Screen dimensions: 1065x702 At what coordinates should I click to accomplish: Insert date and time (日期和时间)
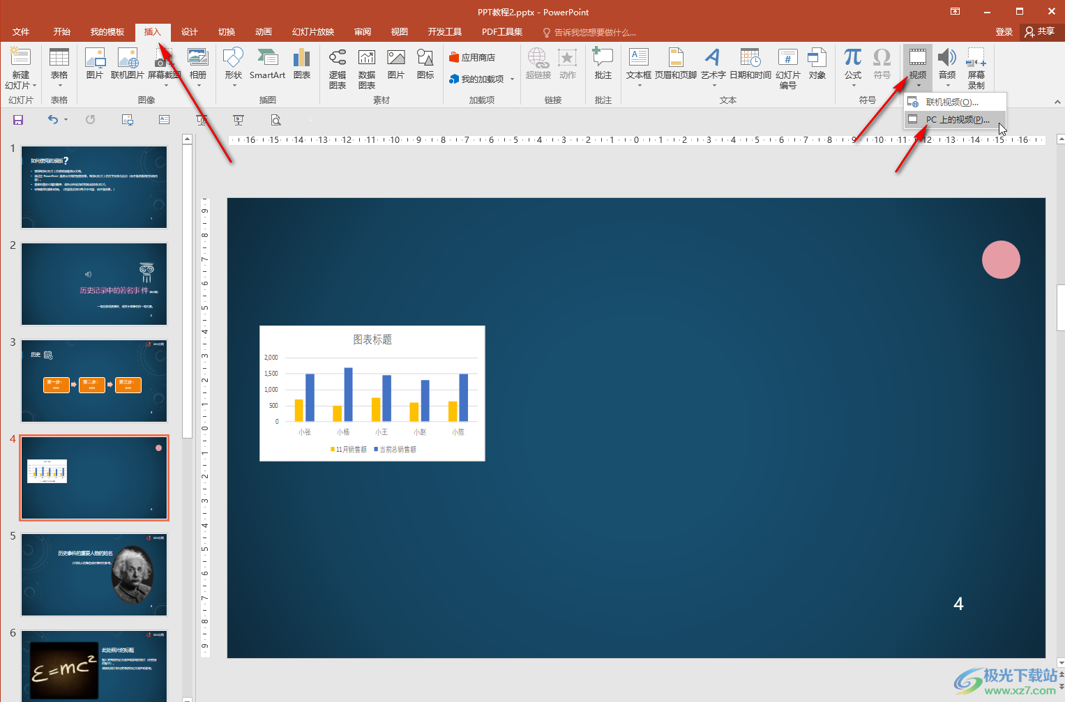click(750, 64)
